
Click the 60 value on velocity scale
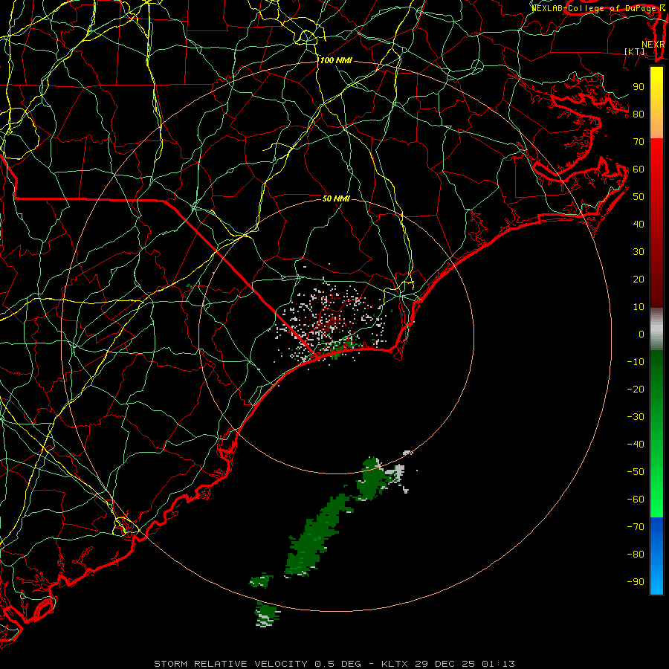[639, 169]
